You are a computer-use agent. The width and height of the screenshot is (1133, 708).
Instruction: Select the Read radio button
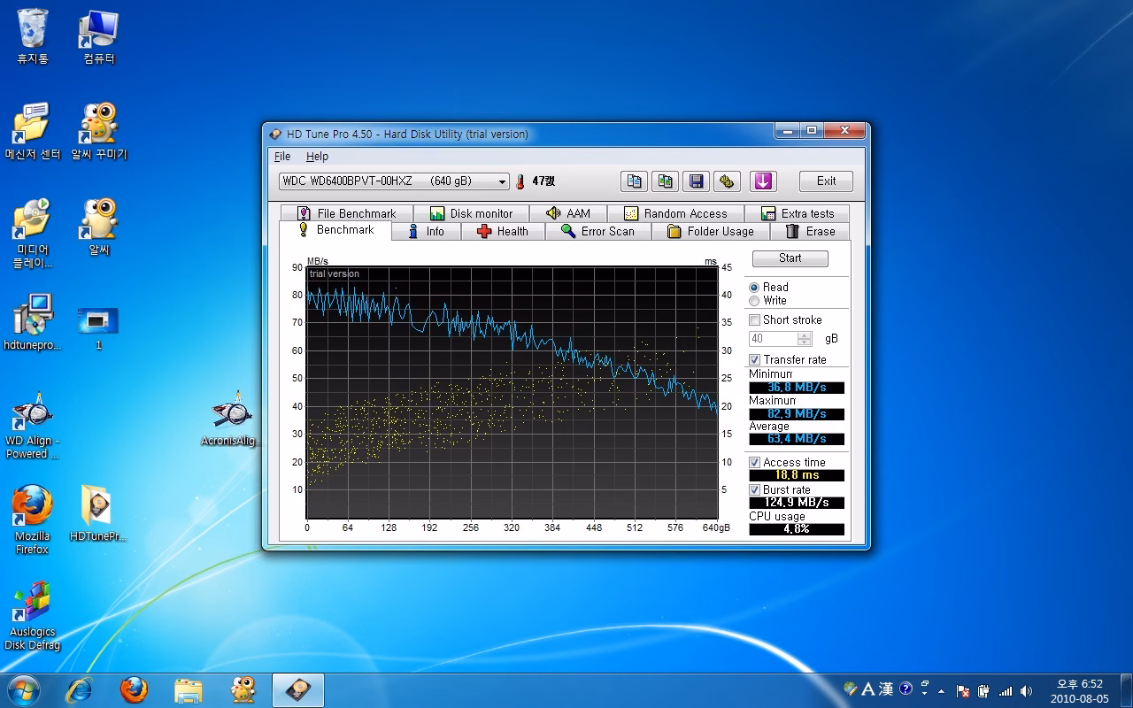pyautogui.click(x=754, y=288)
